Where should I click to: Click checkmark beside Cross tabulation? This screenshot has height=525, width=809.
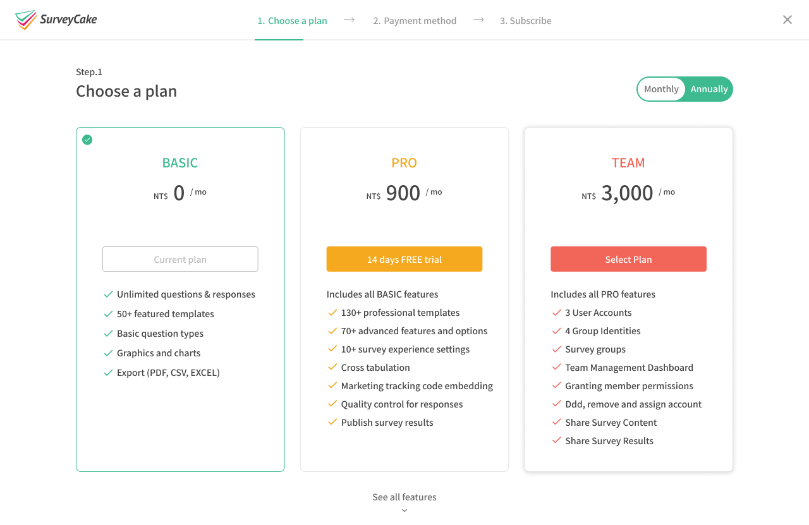coord(332,367)
